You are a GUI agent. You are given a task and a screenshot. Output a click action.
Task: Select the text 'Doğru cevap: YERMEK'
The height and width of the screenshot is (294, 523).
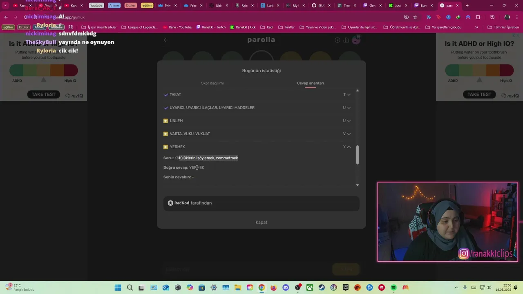point(184,167)
